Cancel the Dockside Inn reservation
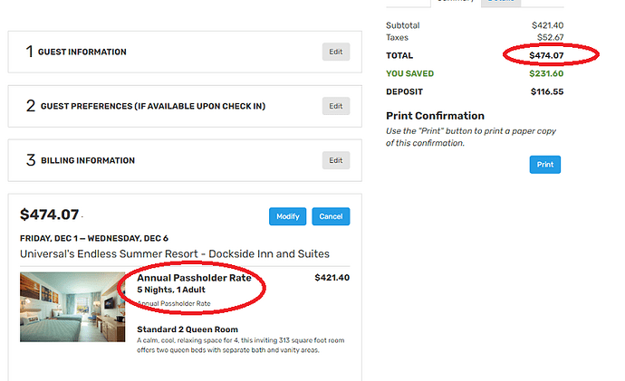Viewport: 625px width, 381px height. tap(331, 217)
